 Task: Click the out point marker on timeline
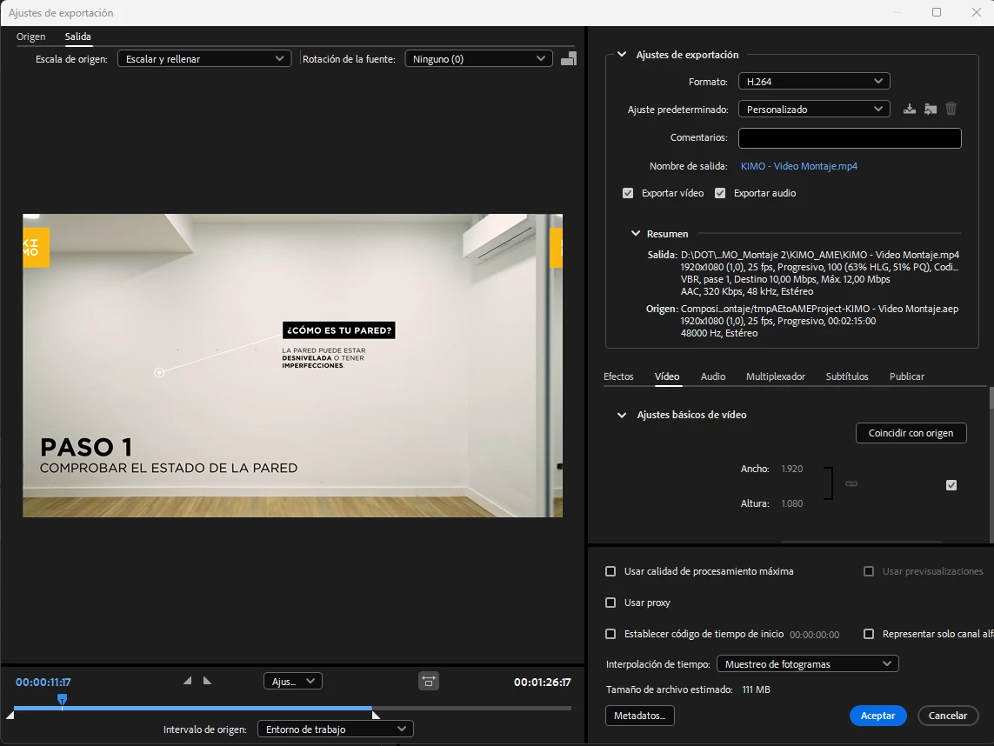376,715
